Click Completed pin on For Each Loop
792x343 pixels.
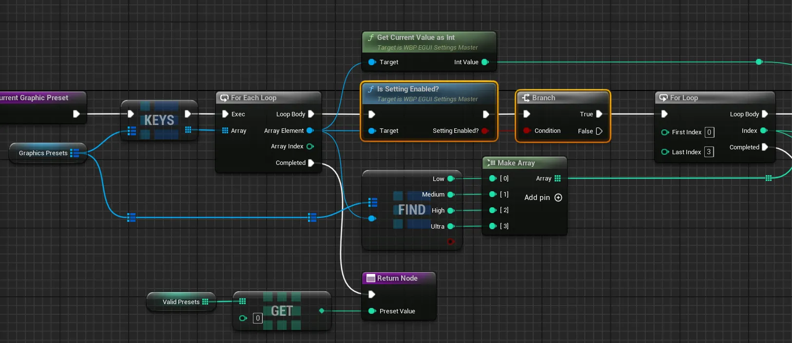pos(311,163)
